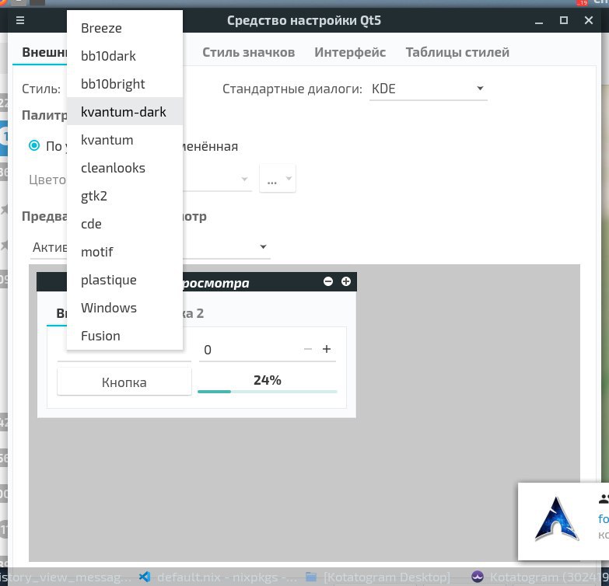Pick cleanlooks style entry
This screenshot has height=586, width=609.
click(124, 168)
